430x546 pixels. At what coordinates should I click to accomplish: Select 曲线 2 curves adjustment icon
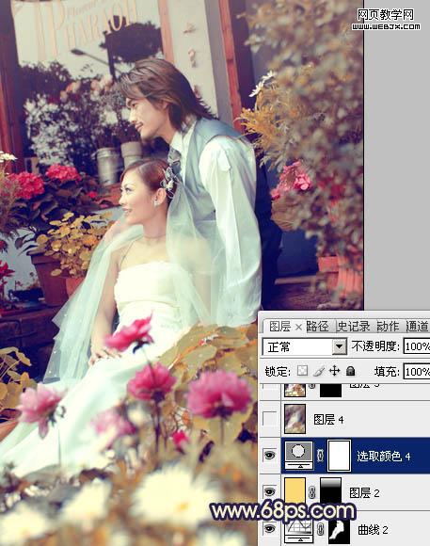click(x=298, y=530)
